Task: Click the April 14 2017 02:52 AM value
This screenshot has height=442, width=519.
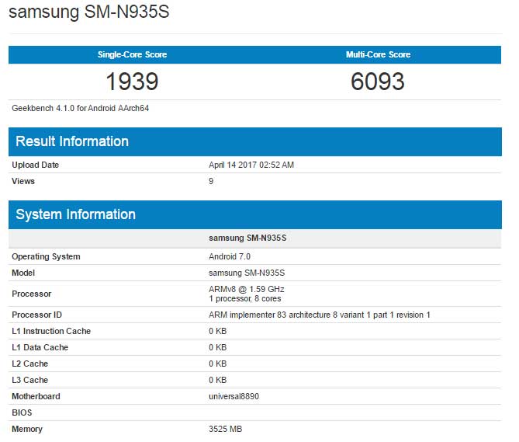Action: click(251, 165)
